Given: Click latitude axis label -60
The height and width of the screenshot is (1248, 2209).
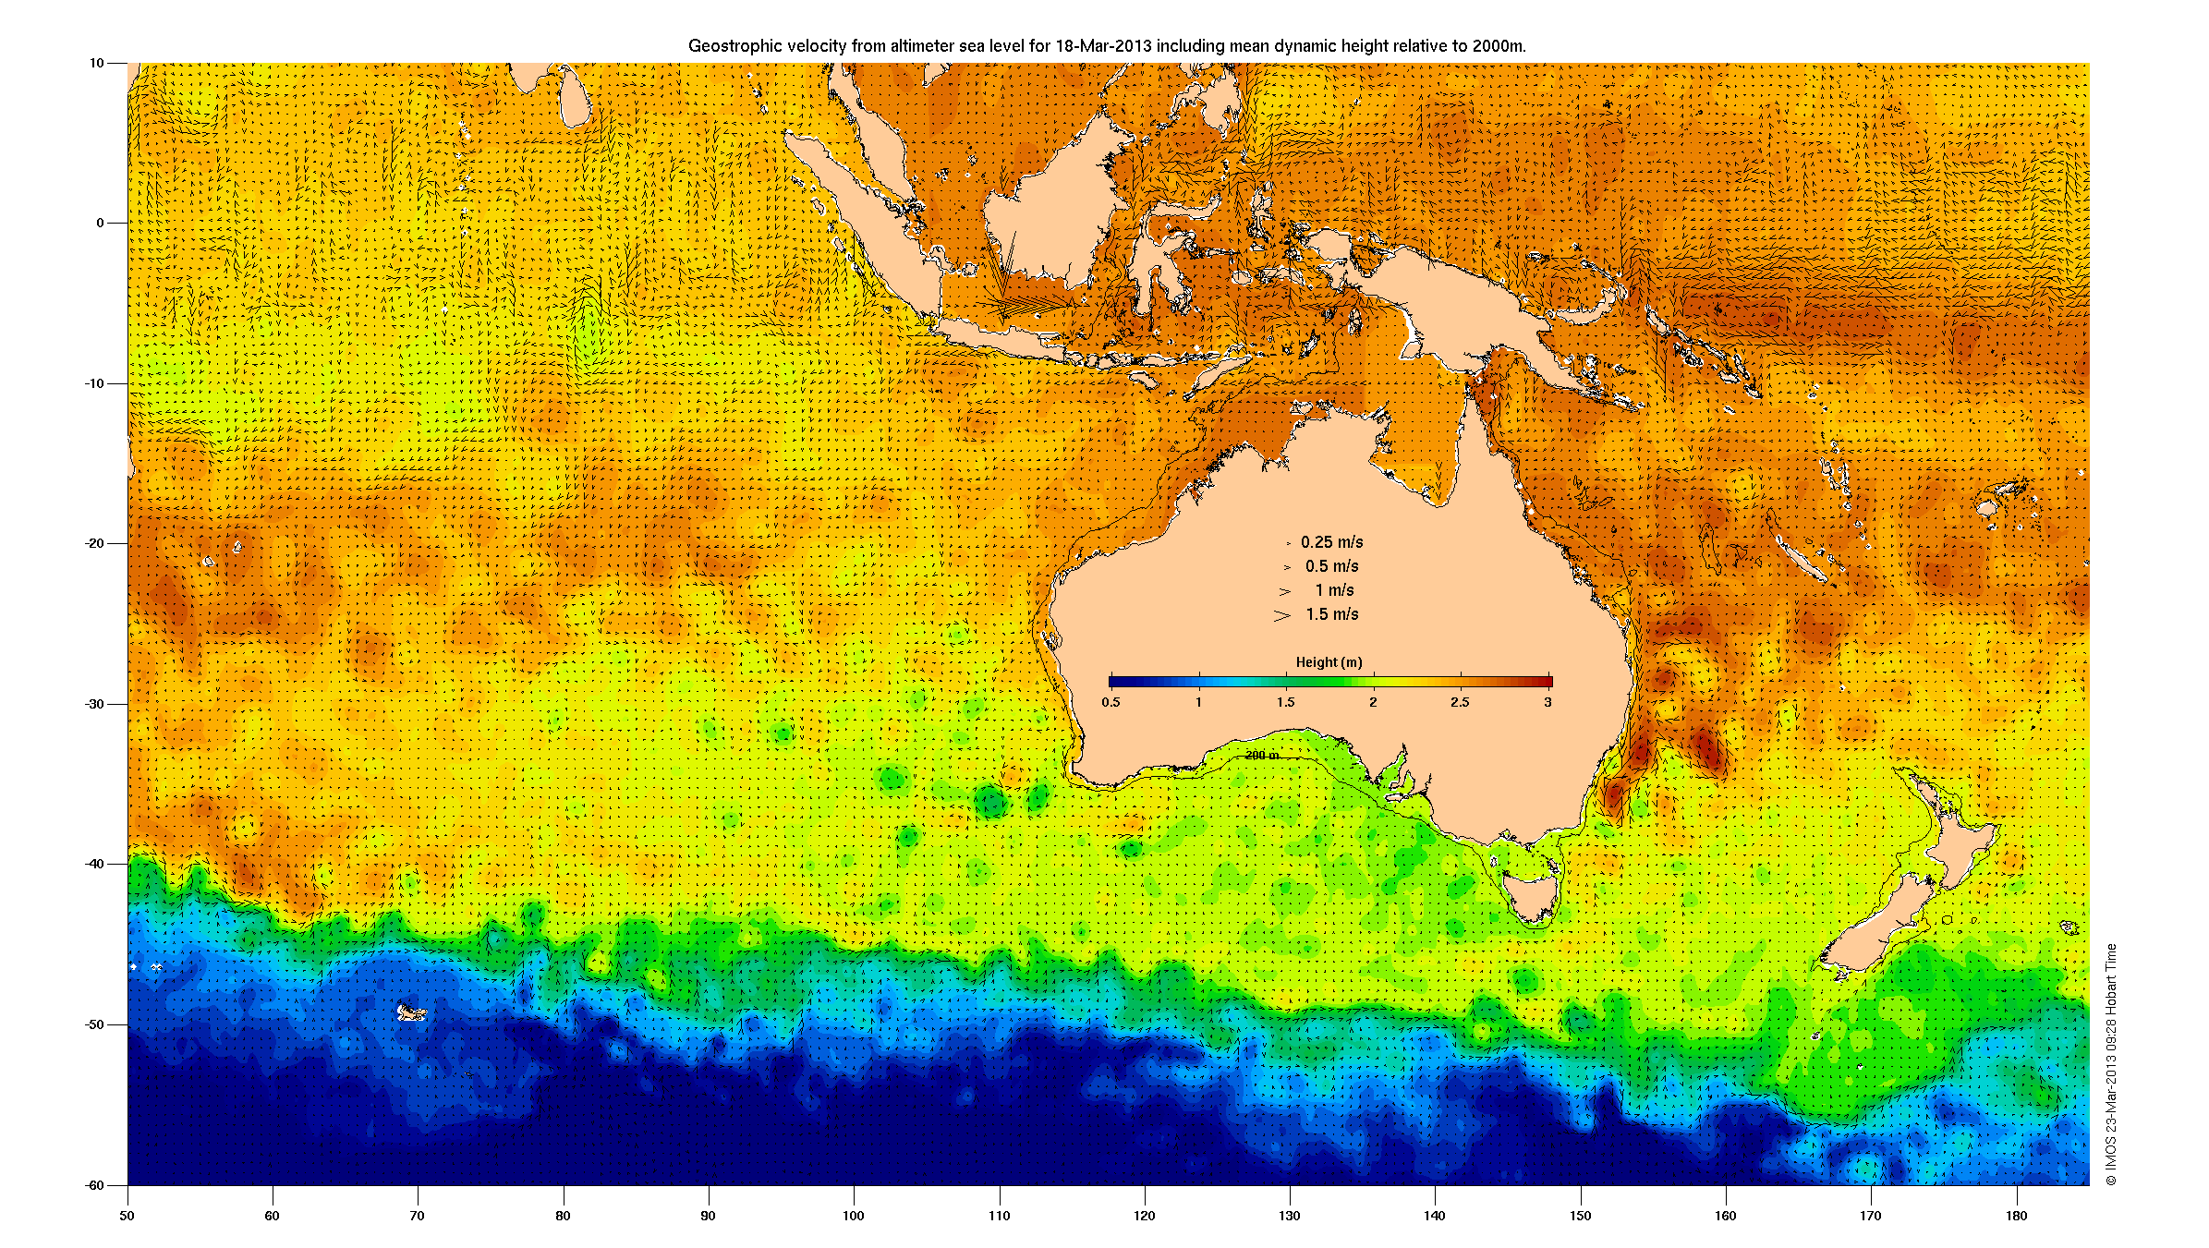Looking at the screenshot, I should pos(95,1185).
